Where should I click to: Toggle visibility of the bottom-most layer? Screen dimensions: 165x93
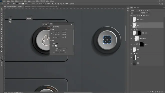pyautogui.click(x=131, y=63)
